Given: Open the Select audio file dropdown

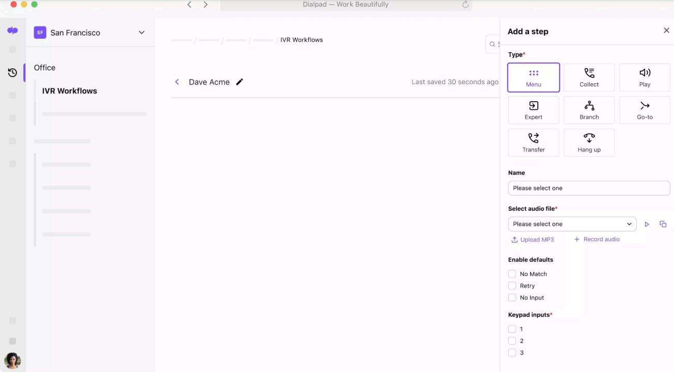Looking at the screenshot, I should point(572,224).
